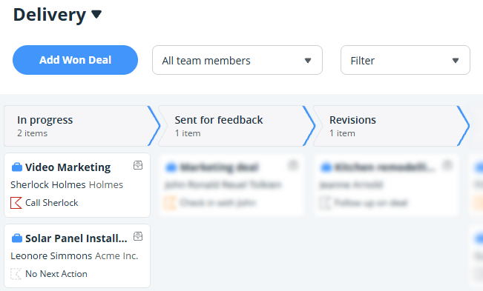The height and width of the screenshot is (291, 483).
Task: Open contact Sherlock Holmes
Action: [48, 184]
